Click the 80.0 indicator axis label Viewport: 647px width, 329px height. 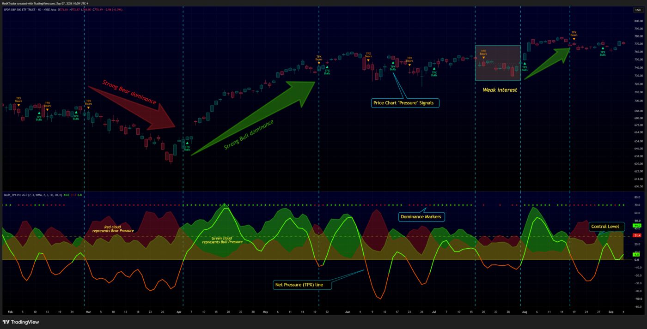[637, 197]
